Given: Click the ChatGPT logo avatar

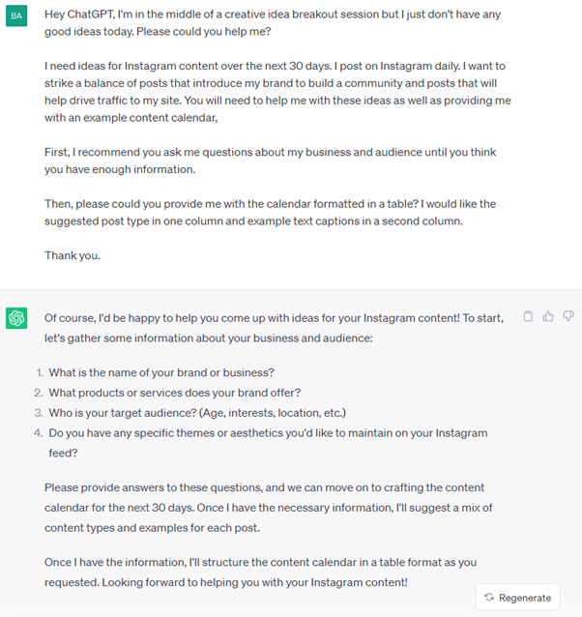Looking at the screenshot, I should [16, 318].
